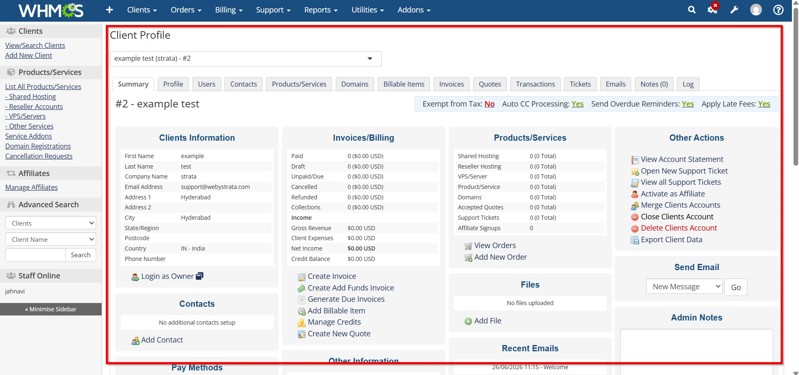The image size is (799, 375).
Task: Click the Activate as Affiliate icon
Action: point(635,194)
